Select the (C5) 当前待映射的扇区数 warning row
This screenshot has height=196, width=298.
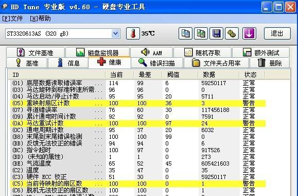pyautogui.click(x=138, y=184)
